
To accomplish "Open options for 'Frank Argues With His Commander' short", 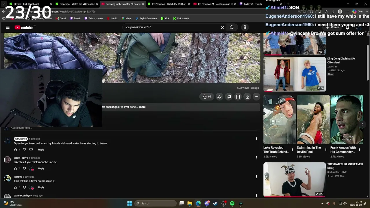I will point(359,150).
